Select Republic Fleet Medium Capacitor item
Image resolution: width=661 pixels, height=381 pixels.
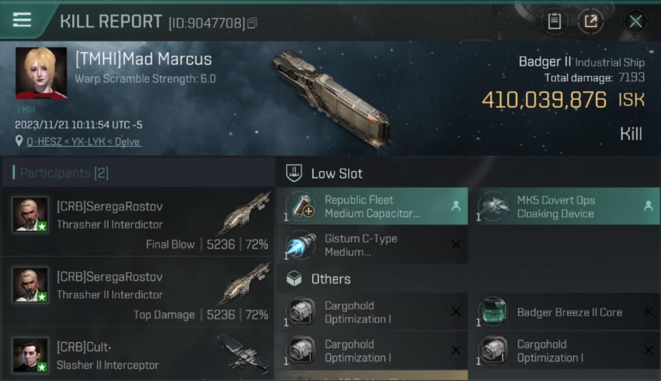[x=372, y=206]
